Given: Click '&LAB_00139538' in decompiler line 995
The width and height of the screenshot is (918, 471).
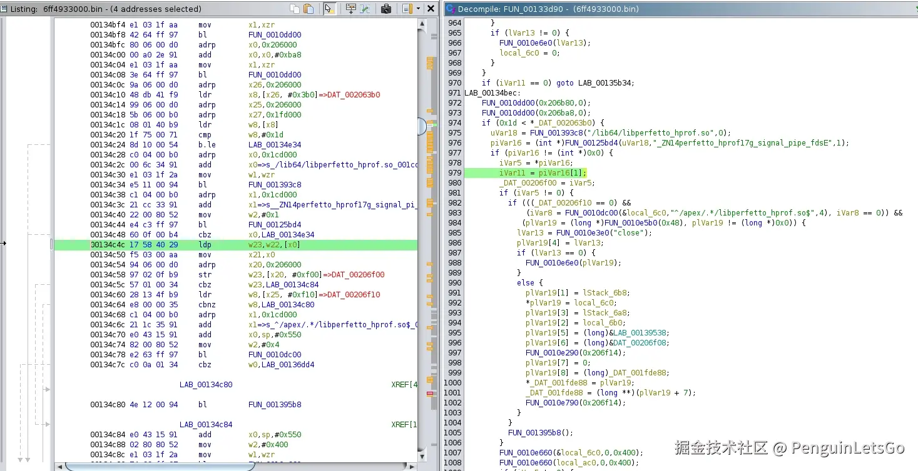Looking at the screenshot, I should [x=638, y=333].
